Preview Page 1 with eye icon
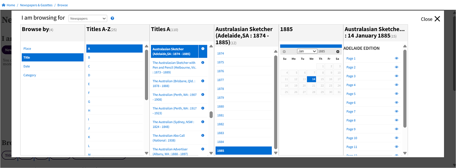Screen dimensions: 456x168 pos(396,58)
